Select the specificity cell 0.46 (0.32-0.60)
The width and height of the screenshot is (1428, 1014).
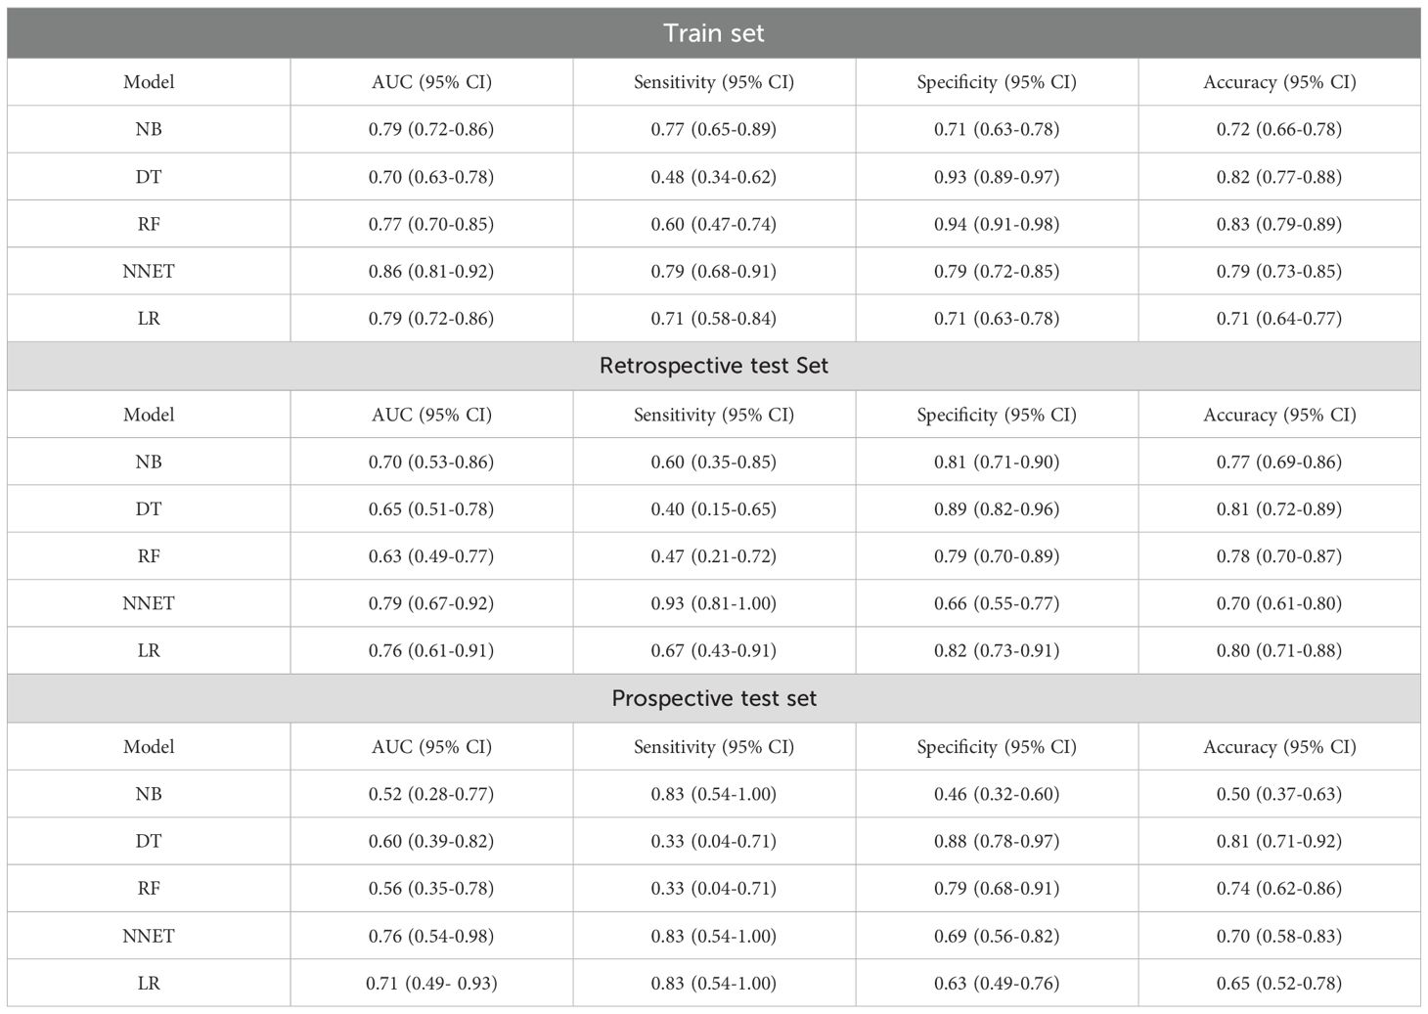(997, 794)
